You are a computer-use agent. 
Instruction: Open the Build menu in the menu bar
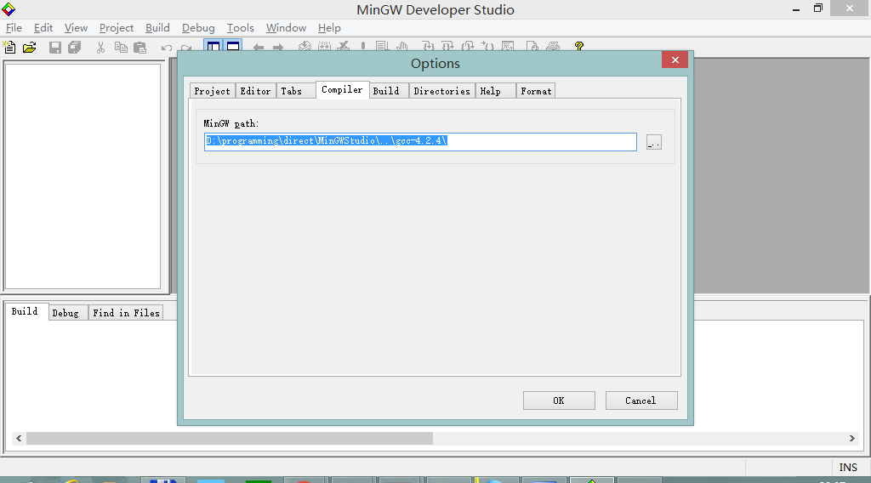157,28
